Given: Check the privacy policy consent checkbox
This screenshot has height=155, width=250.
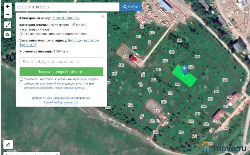Looking at the screenshot, I should tap(21, 83).
